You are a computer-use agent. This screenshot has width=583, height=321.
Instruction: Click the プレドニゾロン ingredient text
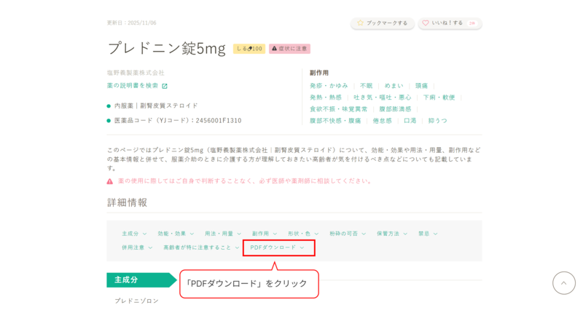136,301
